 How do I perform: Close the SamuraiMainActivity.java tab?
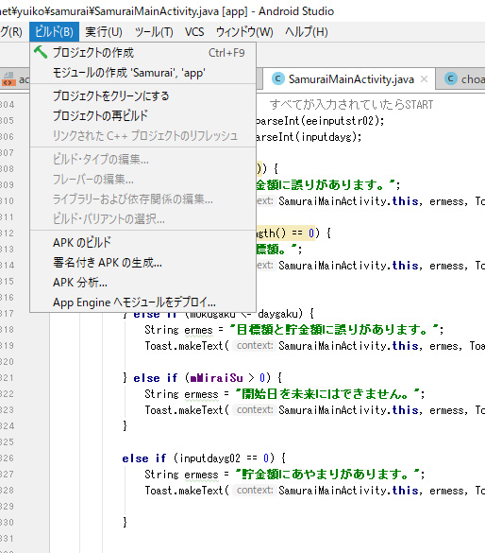[x=424, y=79]
